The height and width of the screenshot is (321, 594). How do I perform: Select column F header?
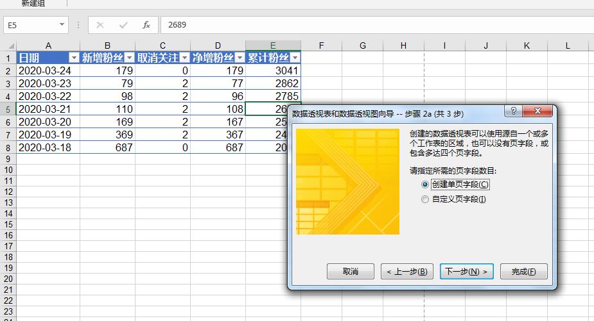(321, 45)
